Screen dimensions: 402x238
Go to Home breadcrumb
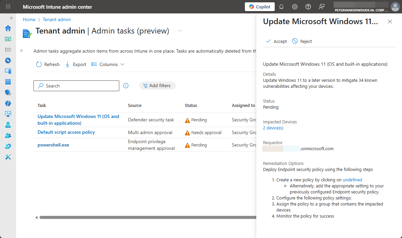tap(29, 19)
